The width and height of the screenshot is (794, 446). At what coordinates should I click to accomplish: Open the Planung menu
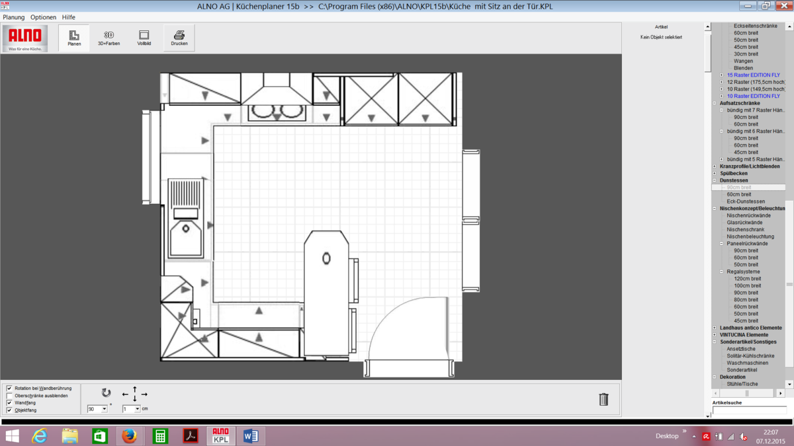point(14,17)
